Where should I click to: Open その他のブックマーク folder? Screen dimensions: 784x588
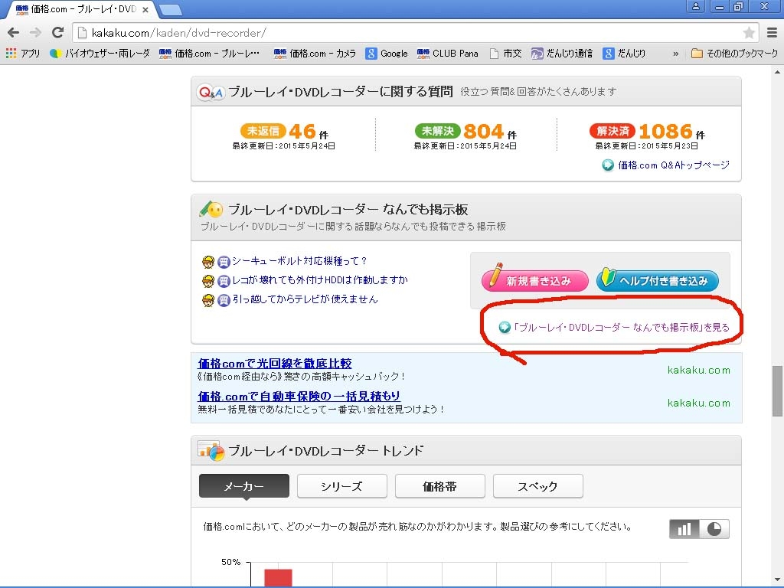[x=734, y=53]
